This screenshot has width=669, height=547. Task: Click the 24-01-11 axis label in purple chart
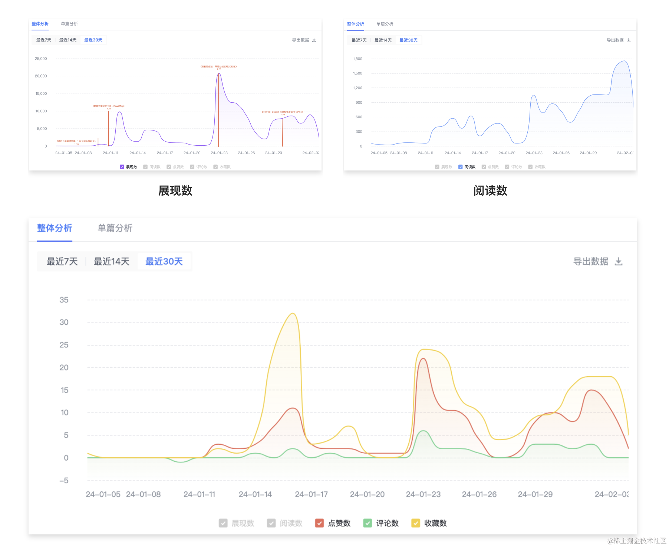[x=111, y=153]
